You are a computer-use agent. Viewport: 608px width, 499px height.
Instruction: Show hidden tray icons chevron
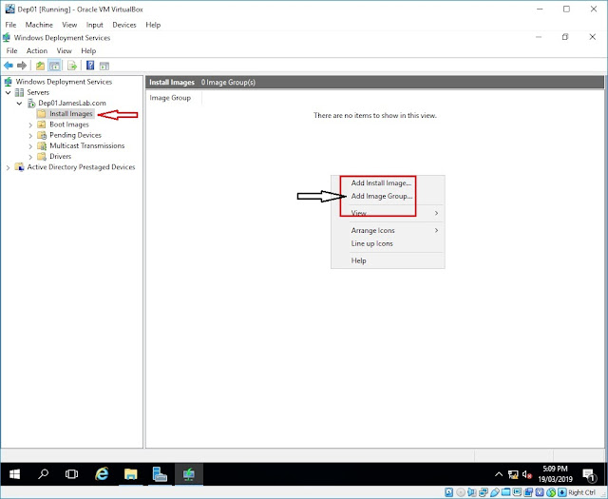[x=499, y=474]
